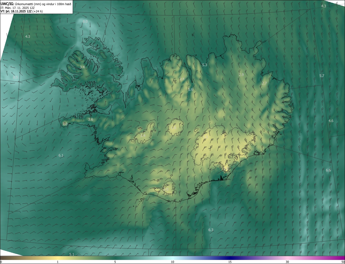Select the 2.9 value in northeast Iceland
The height and width of the screenshot is (264, 345).
[x=241, y=75]
